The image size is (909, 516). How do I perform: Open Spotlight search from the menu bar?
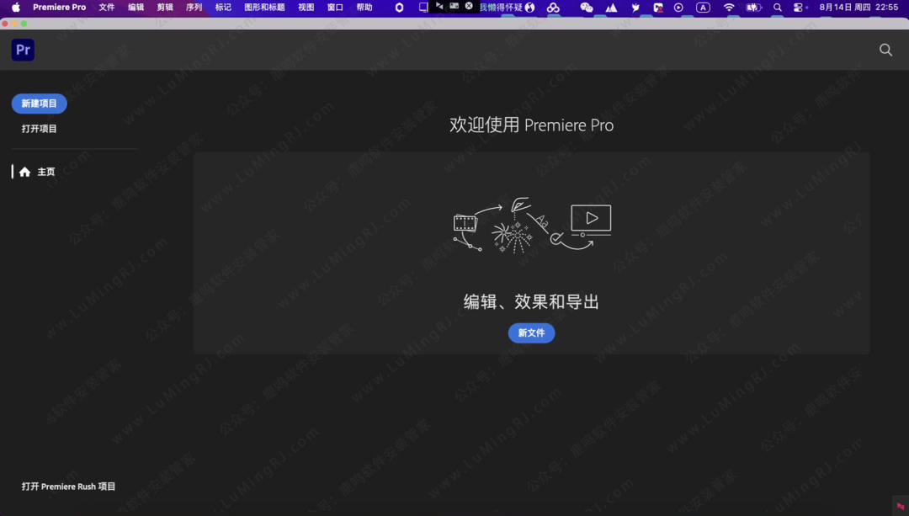(776, 7)
